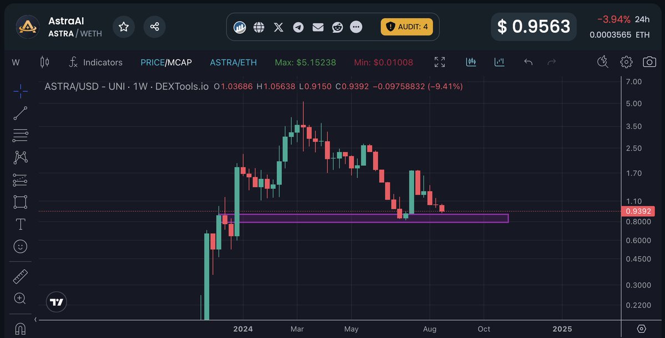This screenshot has height=338, width=665.
Task: Toggle the PRICE/MCAP view
Action: (166, 62)
